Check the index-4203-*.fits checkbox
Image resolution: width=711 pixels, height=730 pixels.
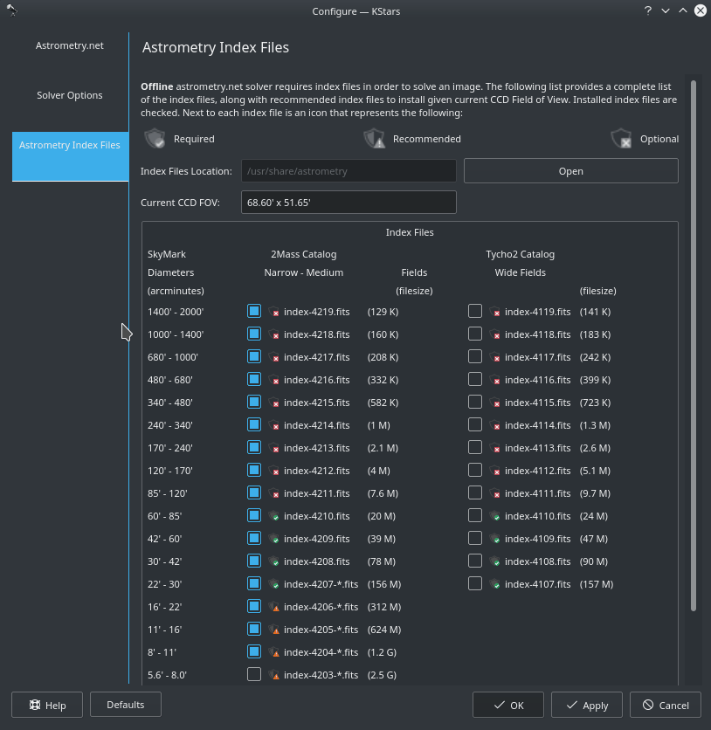point(254,673)
